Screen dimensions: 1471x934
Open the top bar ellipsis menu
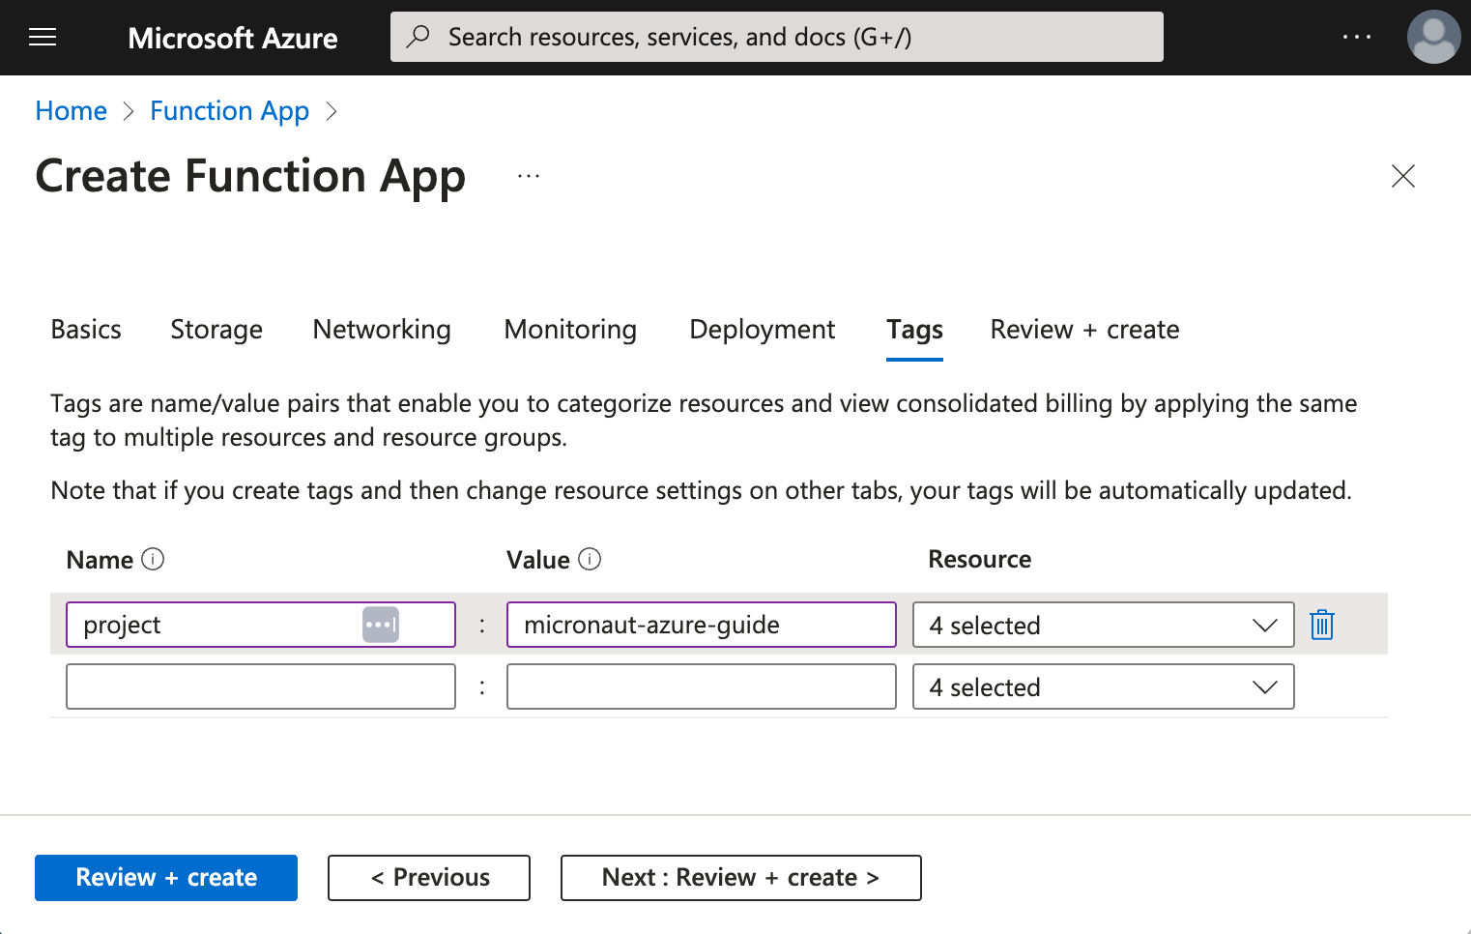[x=1356, y=37]
